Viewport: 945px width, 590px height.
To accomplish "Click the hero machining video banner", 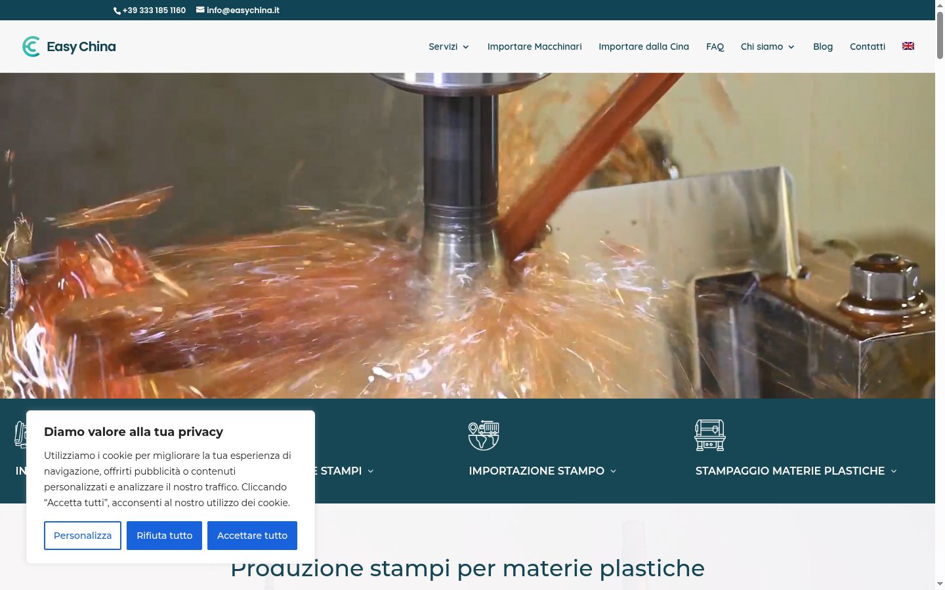I will coord(467,235).
